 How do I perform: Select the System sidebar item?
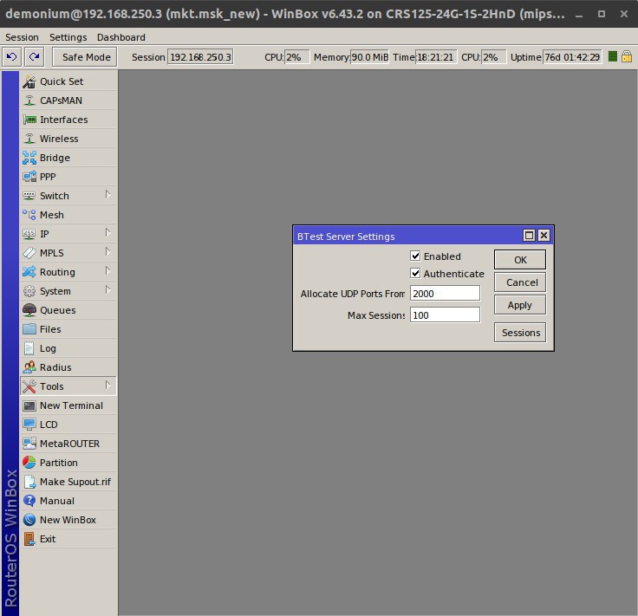click(x=68, y=291)
